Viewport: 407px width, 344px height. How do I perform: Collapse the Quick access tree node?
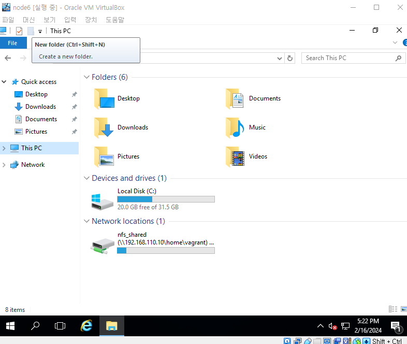4,82
